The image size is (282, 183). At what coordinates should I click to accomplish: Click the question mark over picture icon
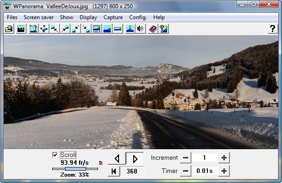[x=163, y=29]
